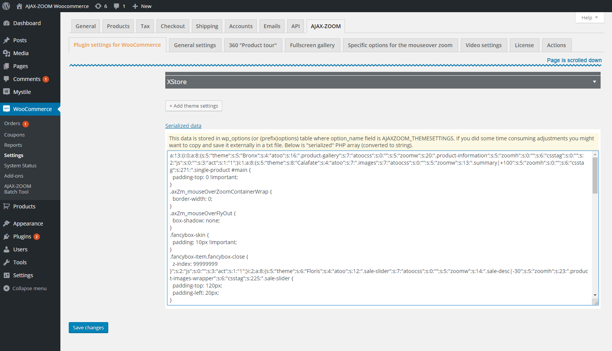Open the Video settings sub-tab
This screenshot has width=612, height=351.
pos(484,45)
